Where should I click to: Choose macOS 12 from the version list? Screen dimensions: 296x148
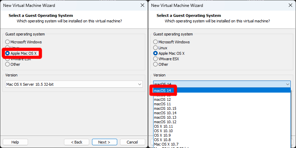pos(222,99)
